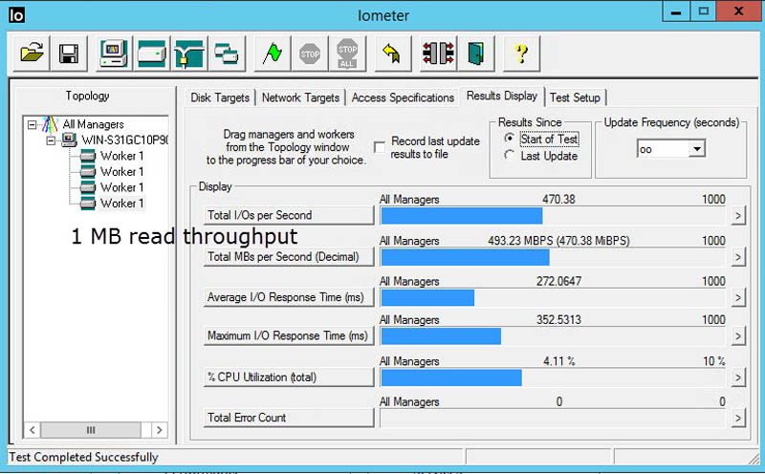
Task: Save the test configuration file
Action: coord(69,54)
